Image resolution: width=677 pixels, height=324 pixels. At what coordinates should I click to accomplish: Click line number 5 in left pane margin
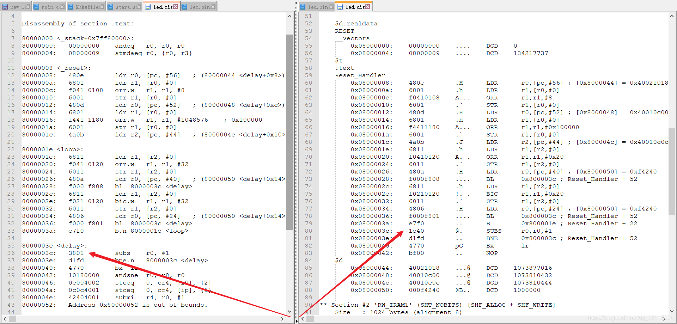pyautogui.click(x=13, y=24)
